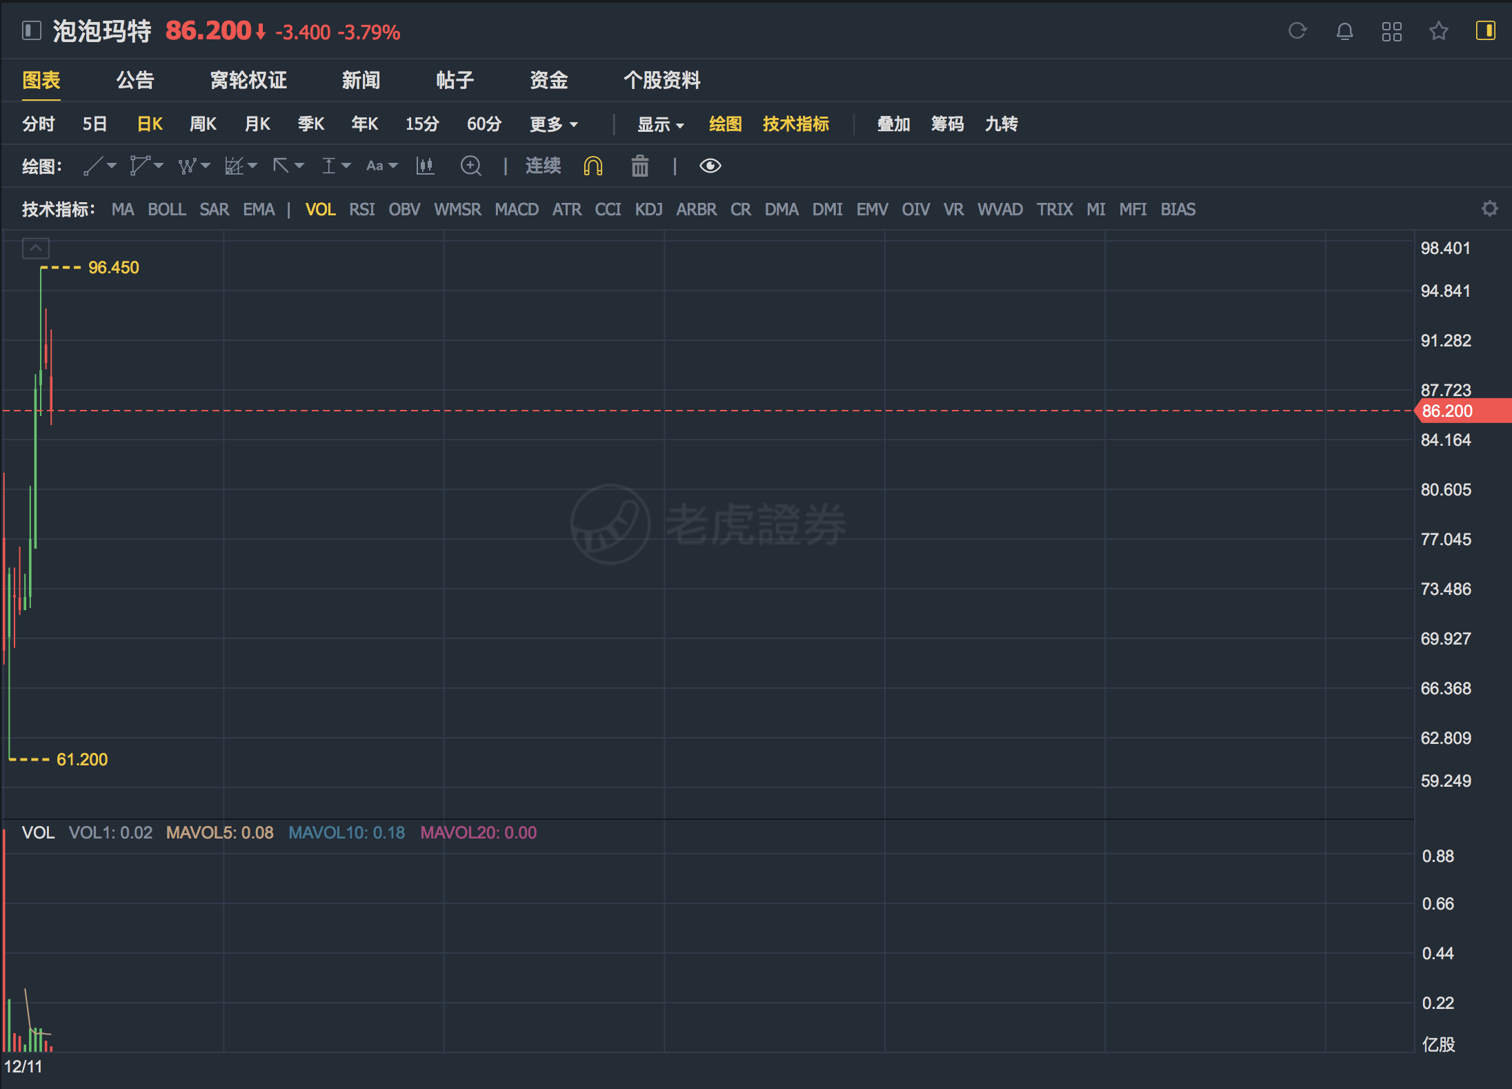
Task: Select the polygon channel drawing tool
Action: tap(139, 166)
